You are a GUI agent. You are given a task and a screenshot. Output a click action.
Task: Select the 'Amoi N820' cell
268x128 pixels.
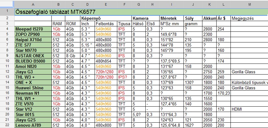33,66
